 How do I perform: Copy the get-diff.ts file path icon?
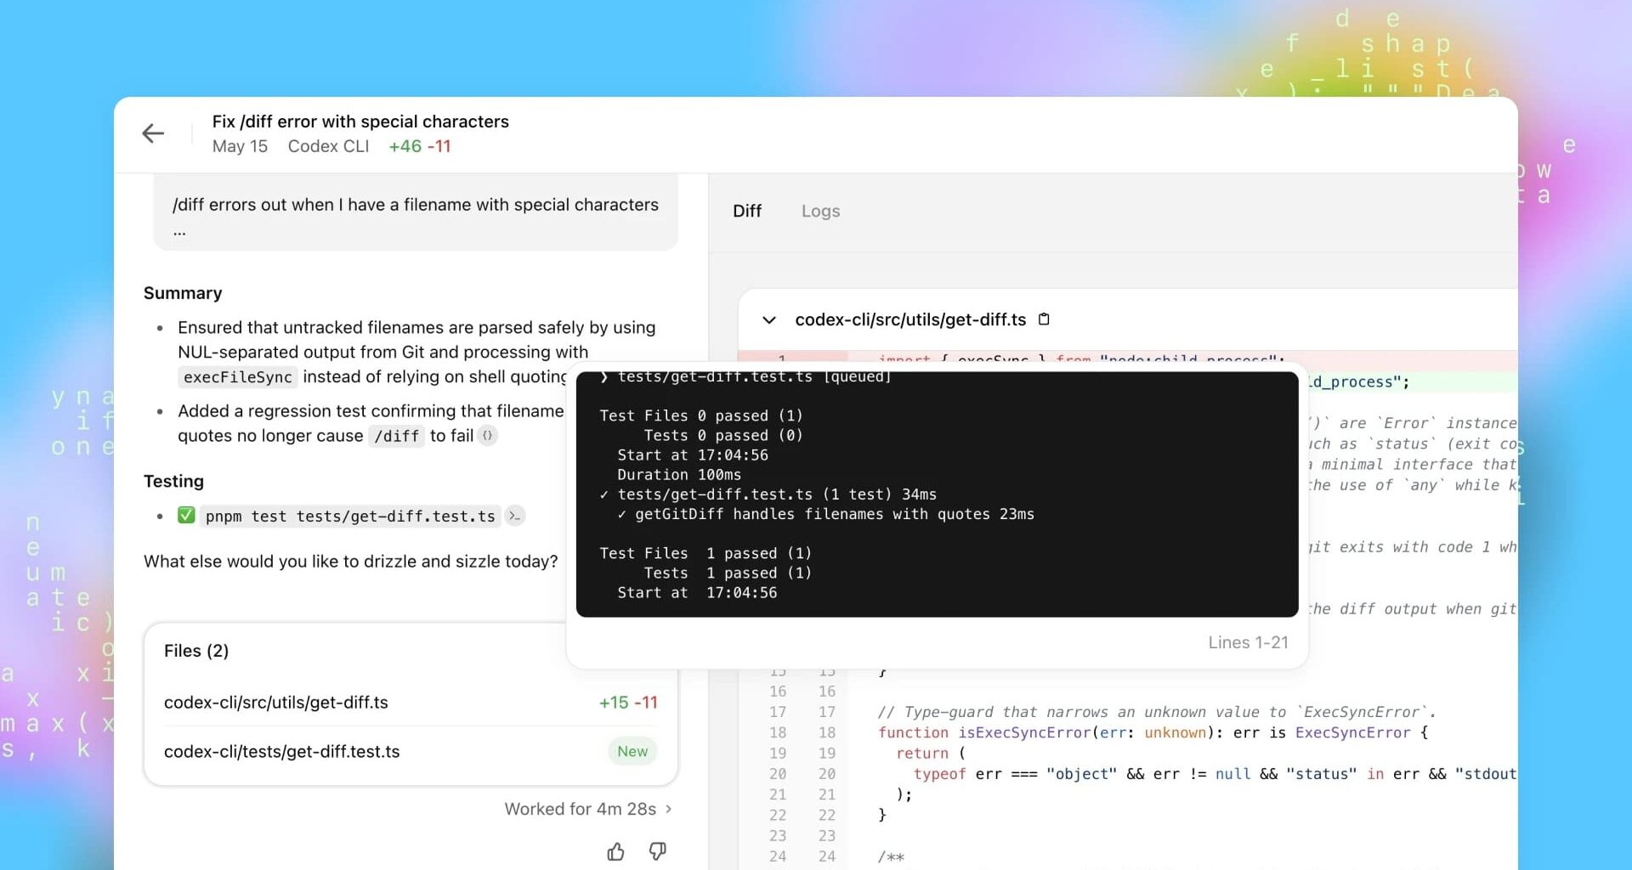point(1045,319)
